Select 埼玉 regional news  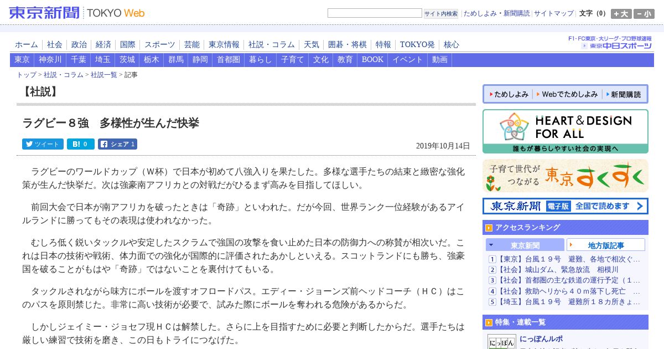coord(103,60)
